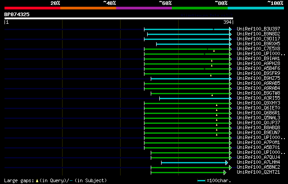Click the green ~80% identity legend segment

[x=200, y=8]
